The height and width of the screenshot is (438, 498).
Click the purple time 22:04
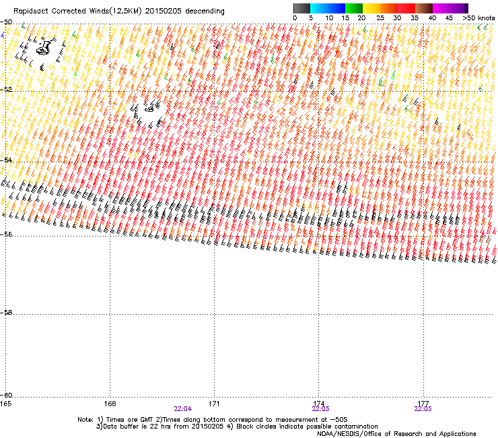tap(182, 409)
